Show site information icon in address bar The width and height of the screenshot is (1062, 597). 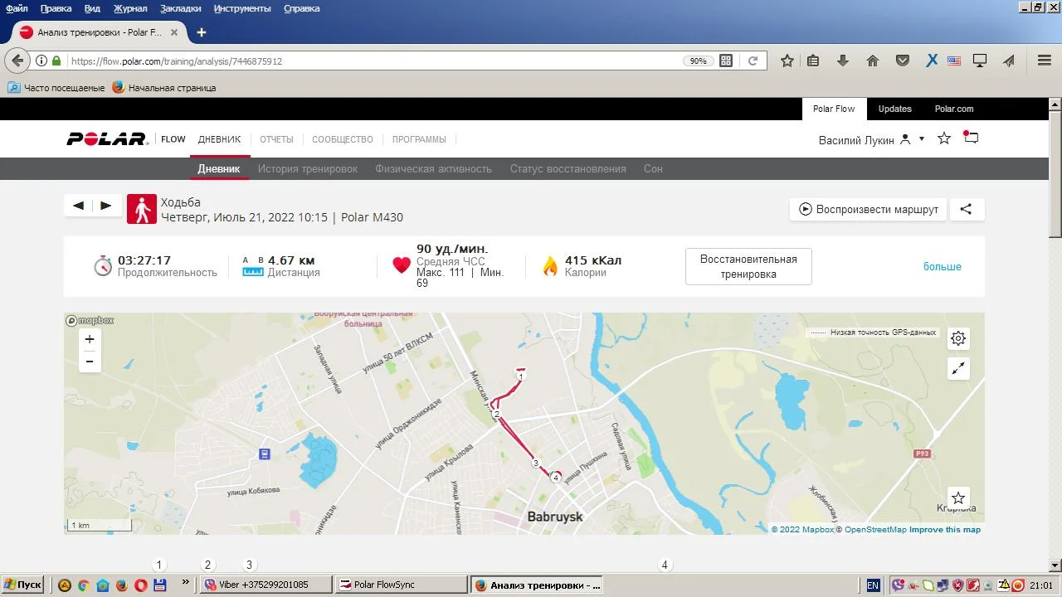click(x=41, y=61)
